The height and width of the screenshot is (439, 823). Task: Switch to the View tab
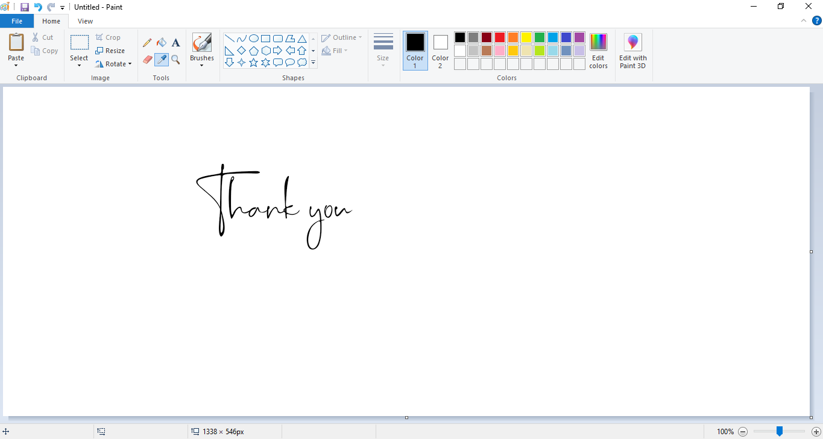[85, 21]
